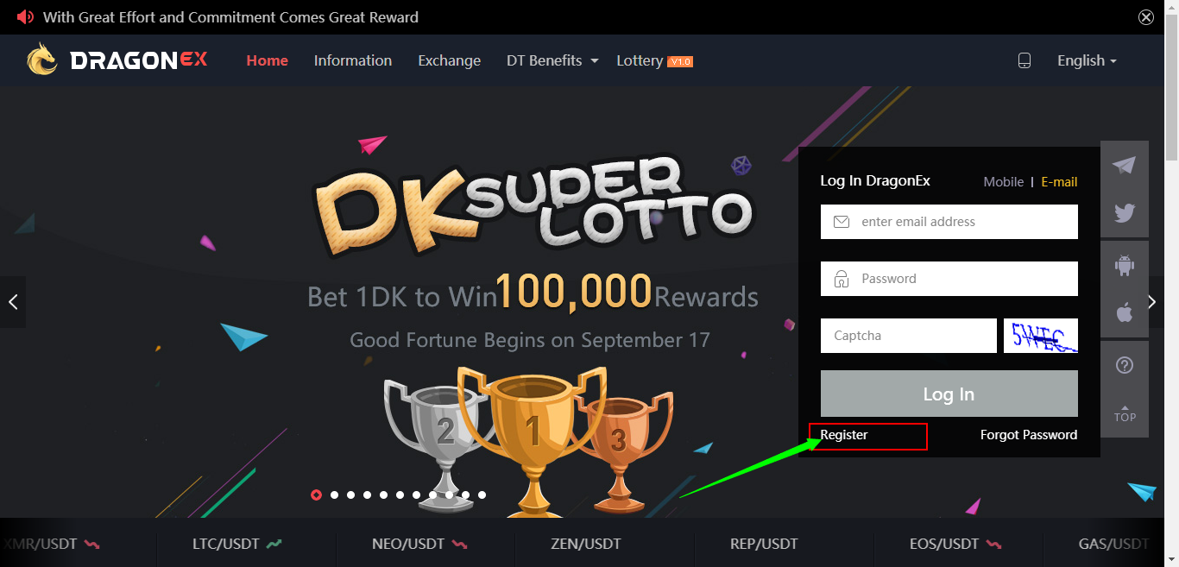1179x567 pixels.
Task: Expand the DT Benefits dropdown
Action: [x=552, y=60]
